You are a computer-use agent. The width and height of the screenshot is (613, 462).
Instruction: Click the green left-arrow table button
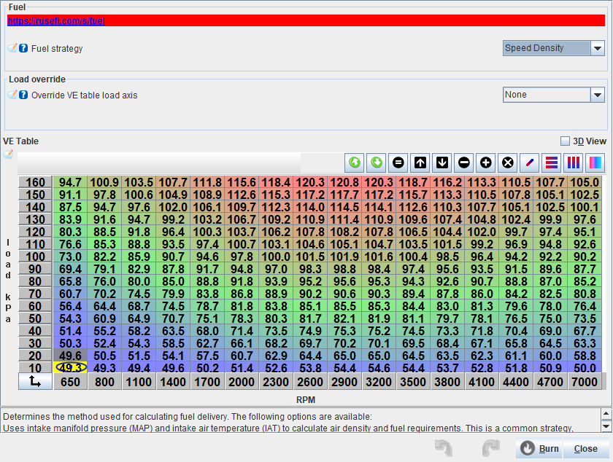(x=355, y=162)
